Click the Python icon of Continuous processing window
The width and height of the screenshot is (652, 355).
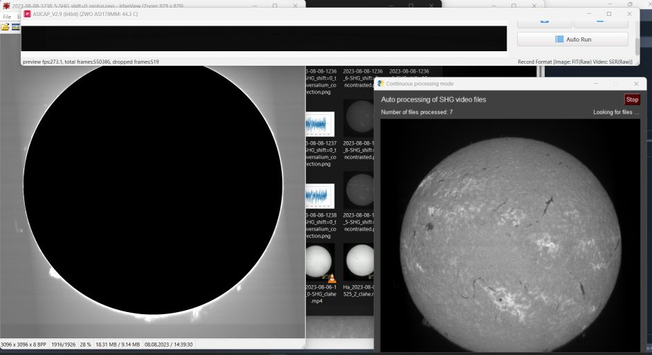pos(381,84)
